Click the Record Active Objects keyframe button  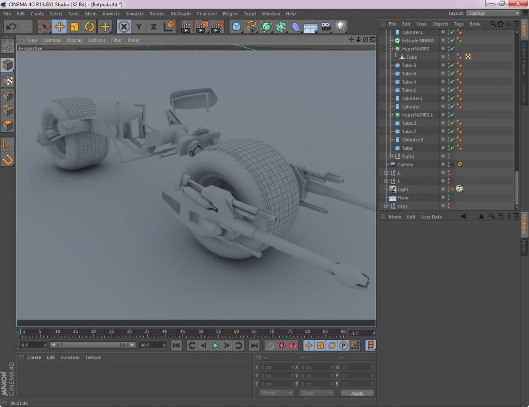[270, 346]
